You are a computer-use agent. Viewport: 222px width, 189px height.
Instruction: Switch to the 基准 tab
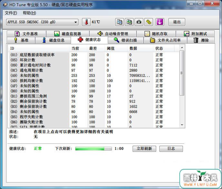coord(21,40)
